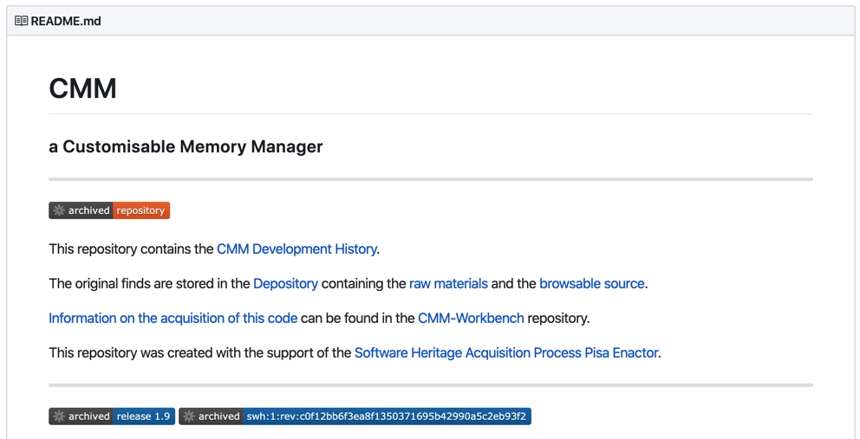Go to the CMM-Workbench repository link

[x=471, y=318]
